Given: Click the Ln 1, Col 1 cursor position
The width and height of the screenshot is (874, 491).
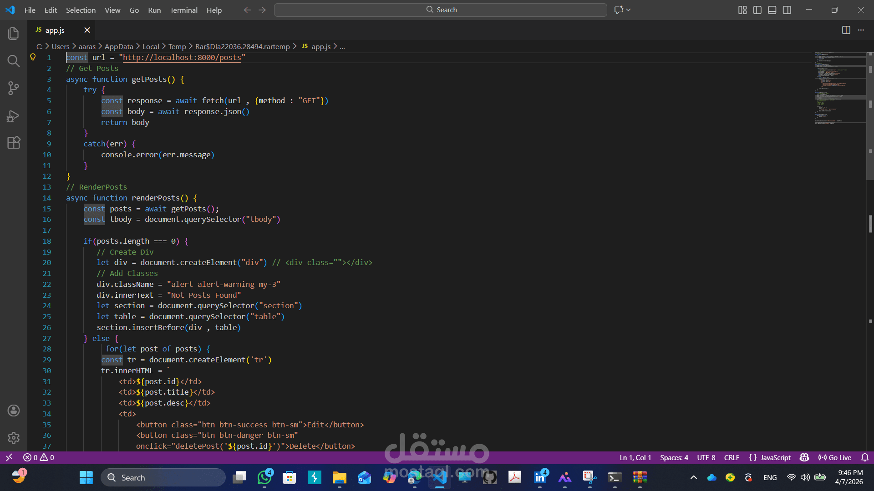Looking at the screenshot, I should click(x=635, y=457).
